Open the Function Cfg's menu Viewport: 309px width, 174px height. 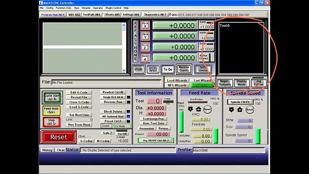64,8
